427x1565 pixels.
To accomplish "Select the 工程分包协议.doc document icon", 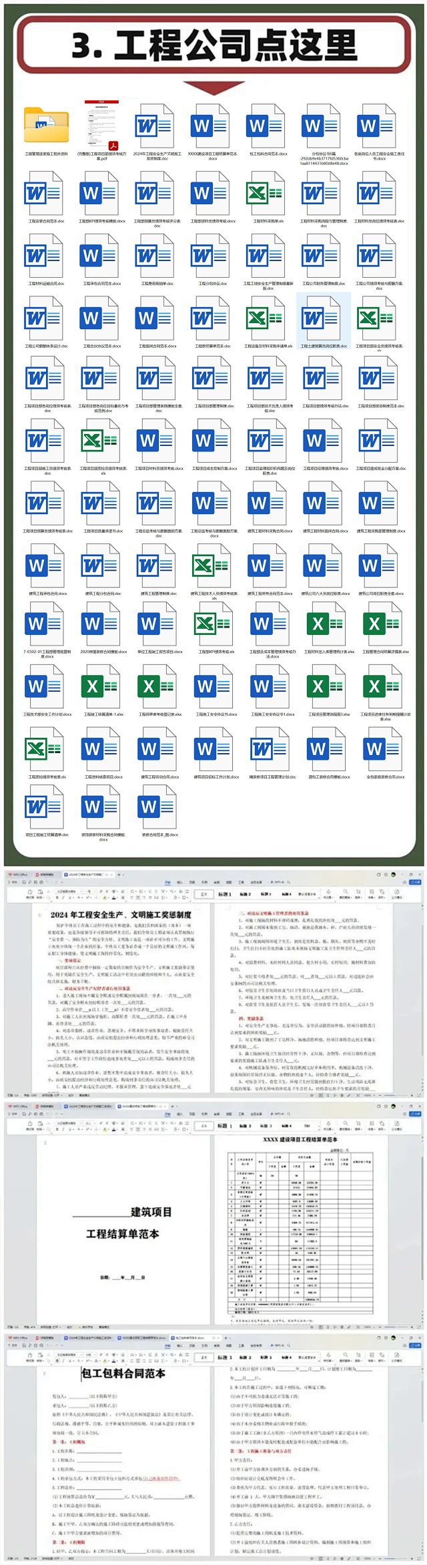I will pos(212,256).
